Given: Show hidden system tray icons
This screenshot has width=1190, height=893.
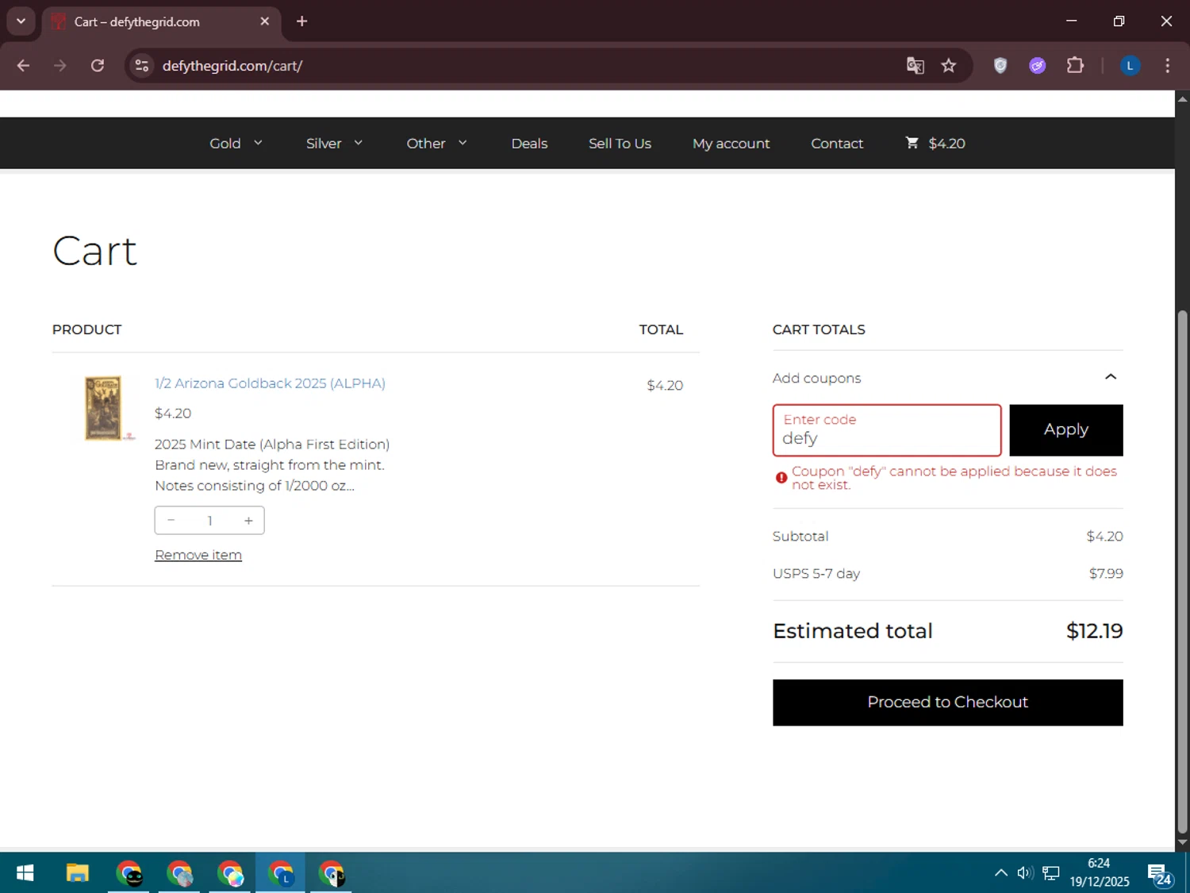Looking at the screenshot, I should [1001, 873].
